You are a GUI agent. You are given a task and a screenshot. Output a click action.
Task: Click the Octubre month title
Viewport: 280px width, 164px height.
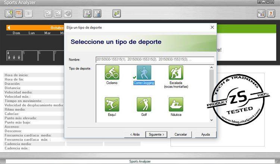tap(57, 28)
